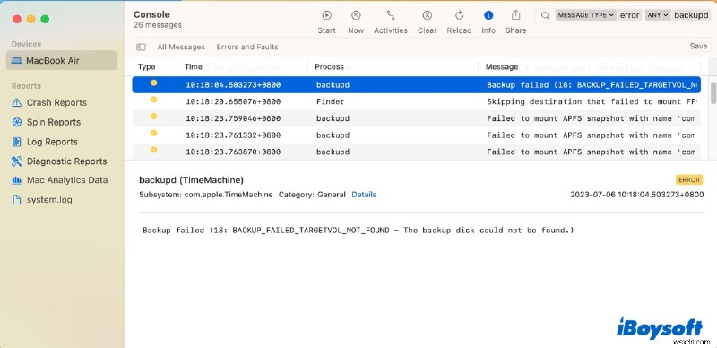Screen dimensions: 717x348
Task: Switch to All Messages filter
Action: coord(181,47)
